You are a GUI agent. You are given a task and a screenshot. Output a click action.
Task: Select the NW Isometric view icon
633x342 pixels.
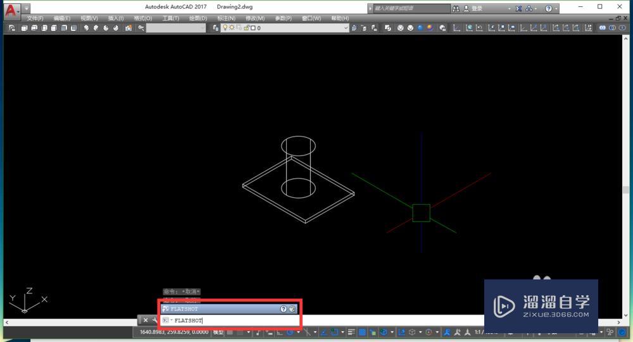(115, 28)
